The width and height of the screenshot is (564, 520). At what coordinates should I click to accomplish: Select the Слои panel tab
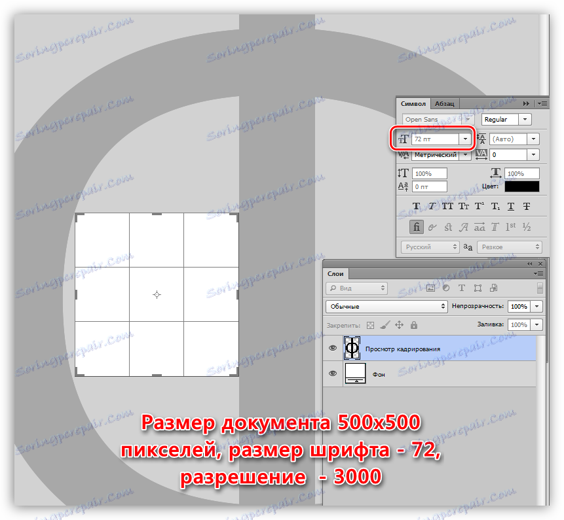point(335,273)
